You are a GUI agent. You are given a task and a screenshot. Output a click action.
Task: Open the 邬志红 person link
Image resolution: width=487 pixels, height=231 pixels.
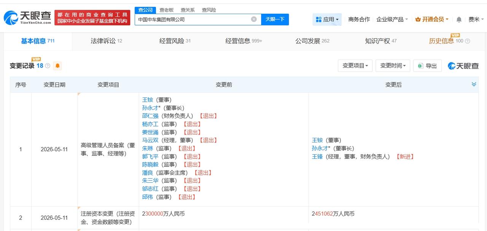point(150,189)
